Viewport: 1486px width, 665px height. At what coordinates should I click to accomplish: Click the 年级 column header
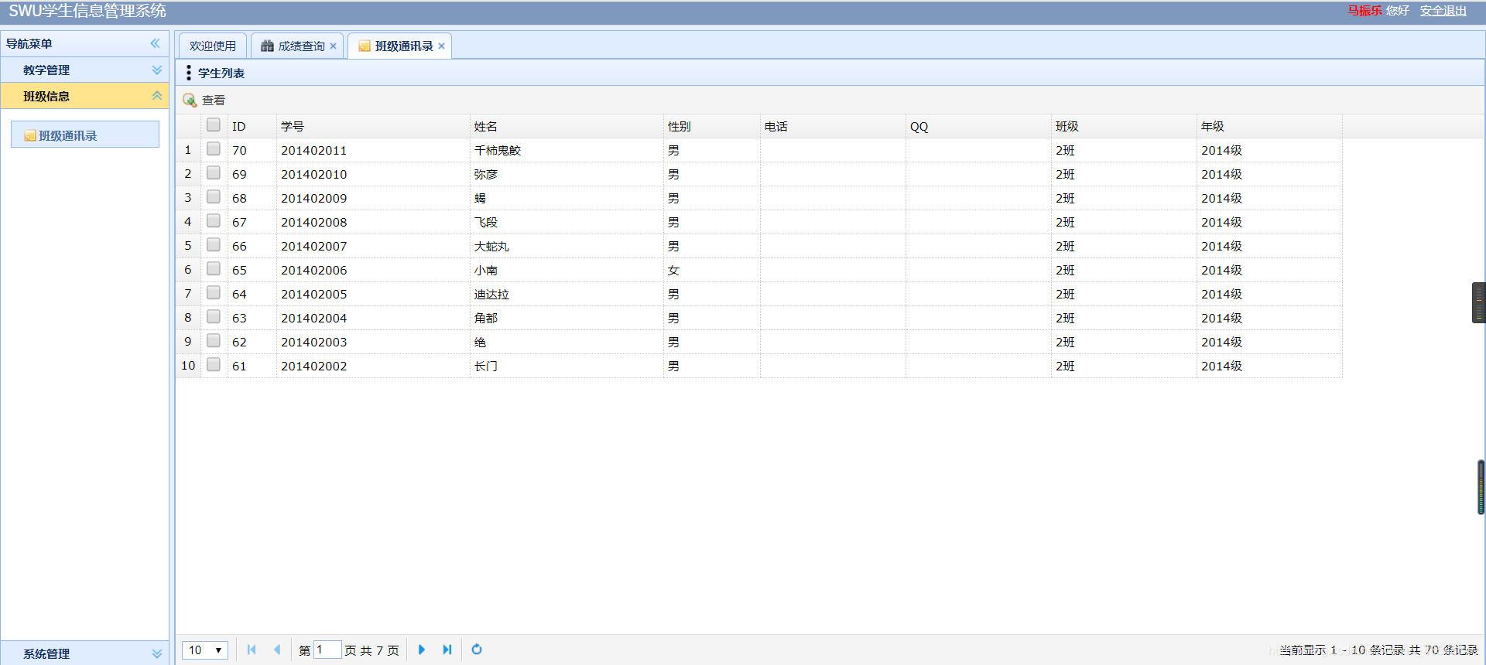tap(1269, 126)
